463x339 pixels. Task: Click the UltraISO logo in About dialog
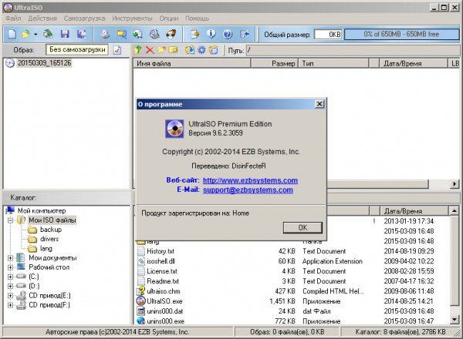pyautogui.click(x=174, y=129)
